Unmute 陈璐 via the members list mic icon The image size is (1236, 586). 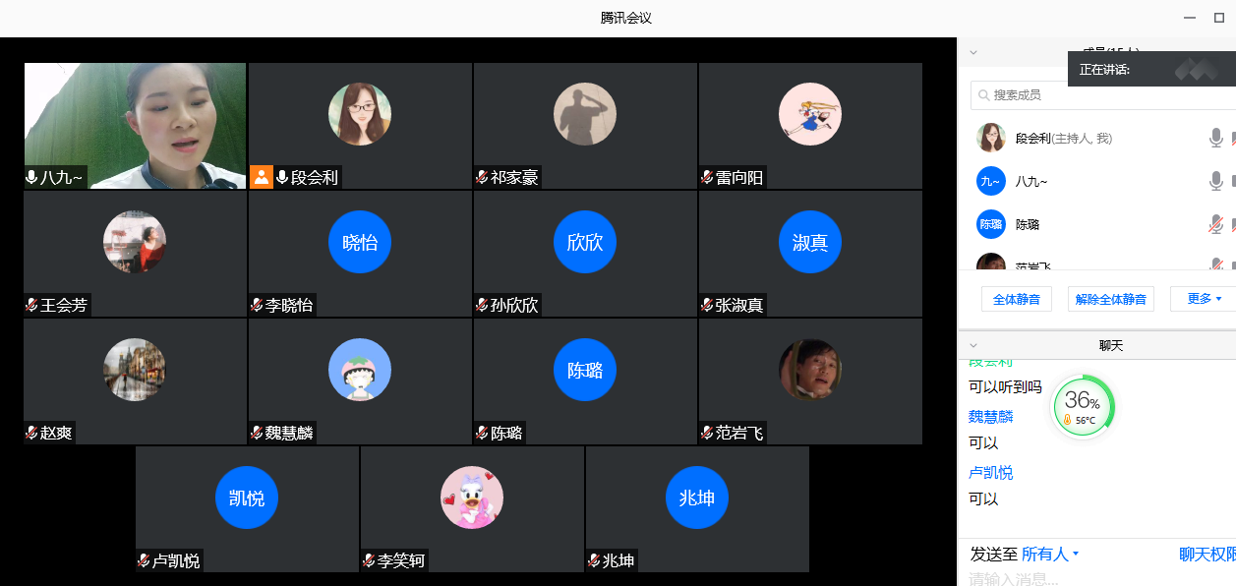pos(1216,224)
